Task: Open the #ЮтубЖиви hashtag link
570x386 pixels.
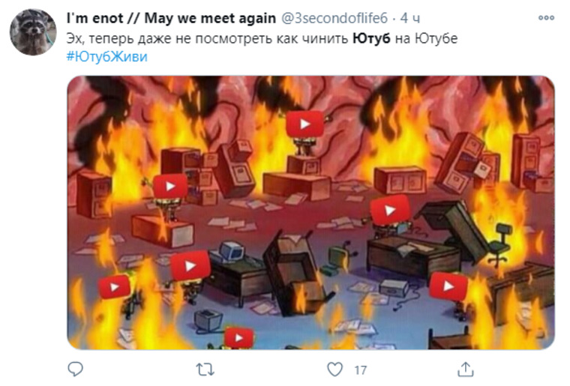Action: coord(106,57)
